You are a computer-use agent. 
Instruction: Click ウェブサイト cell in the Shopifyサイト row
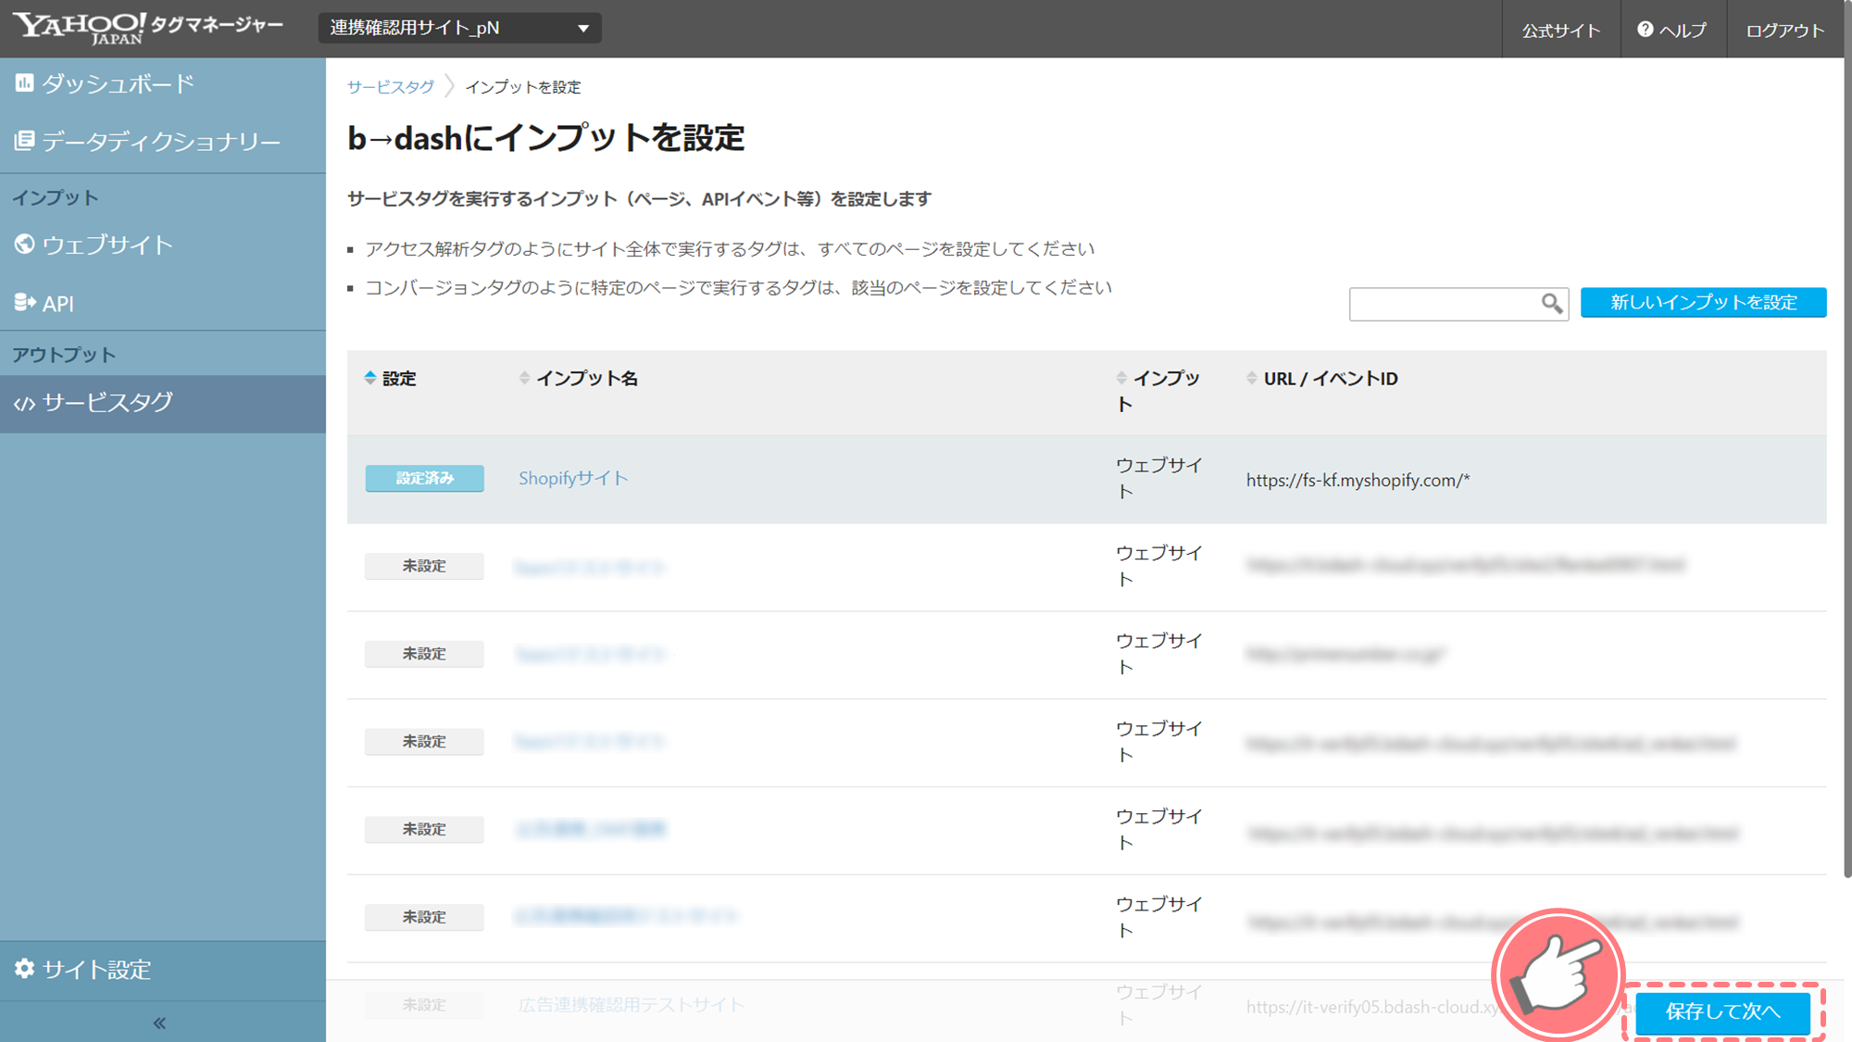1159,478
